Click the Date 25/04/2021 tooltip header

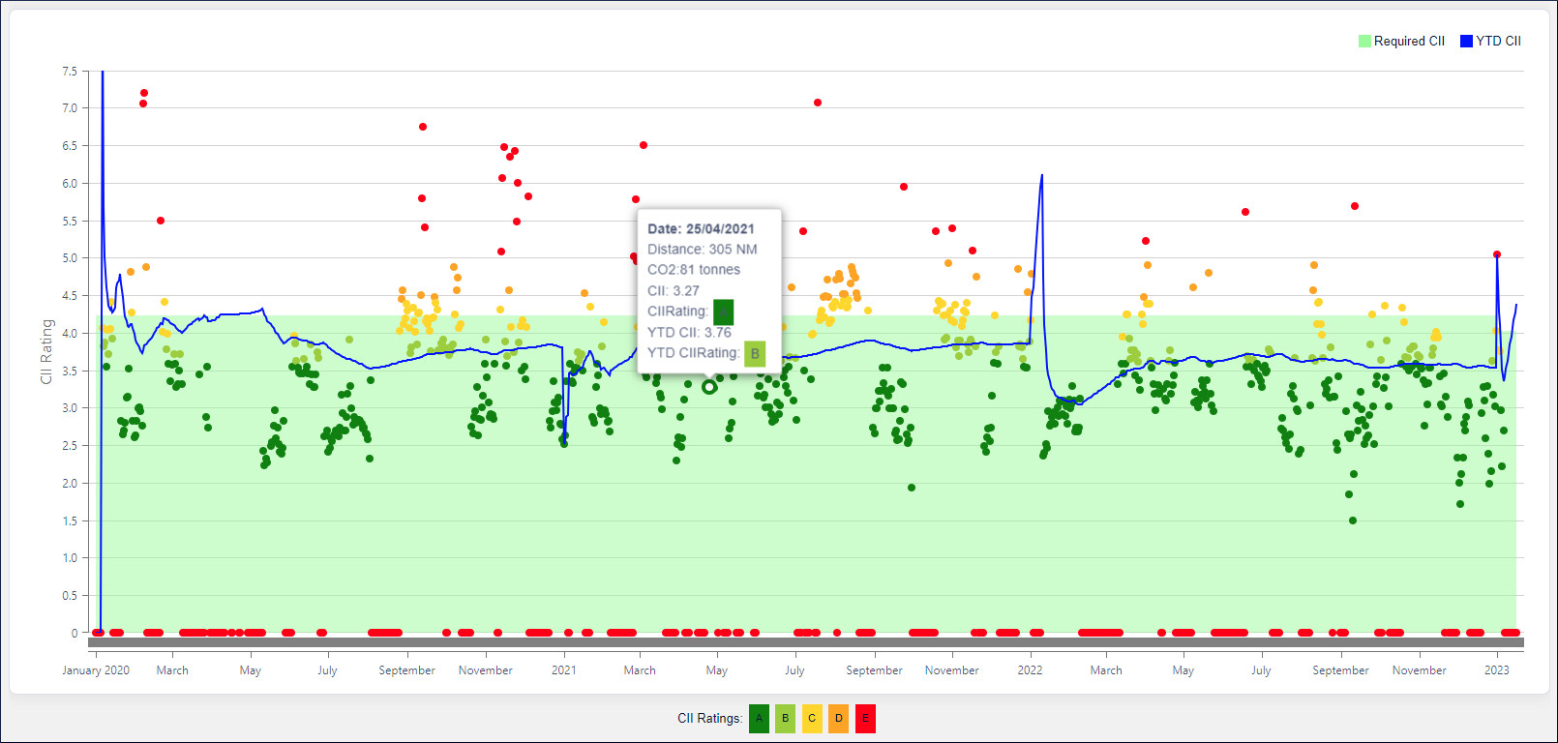coord(701,229)
